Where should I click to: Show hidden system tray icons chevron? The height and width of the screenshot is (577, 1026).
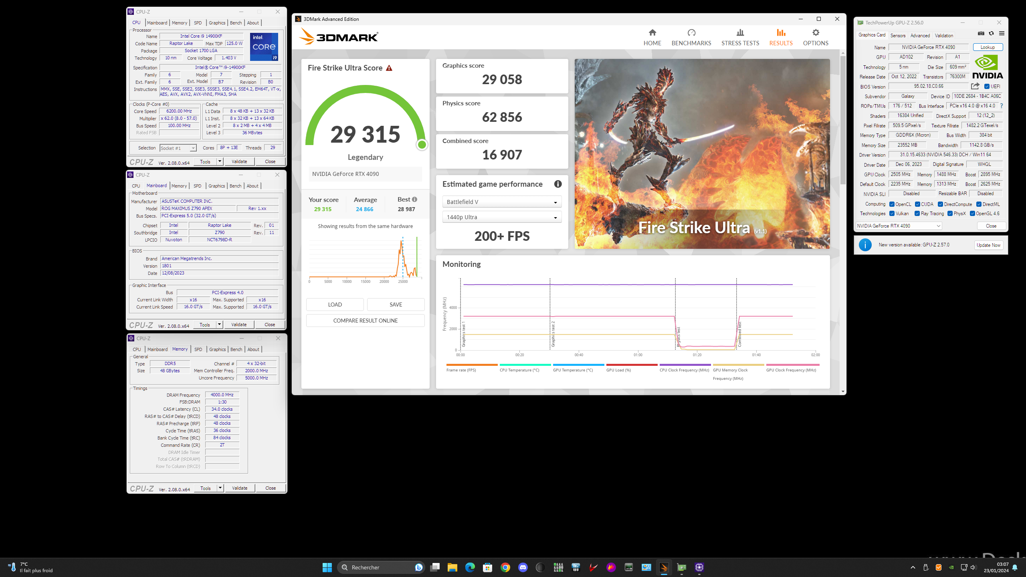(913, 567)
